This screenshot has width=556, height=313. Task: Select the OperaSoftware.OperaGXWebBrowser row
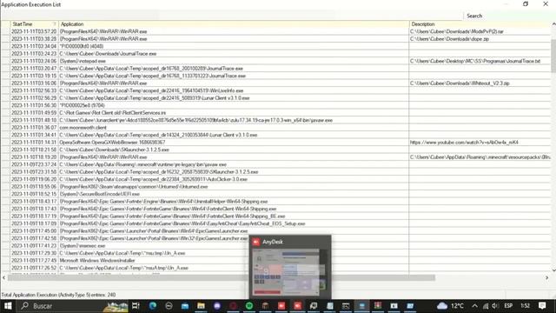(x=276, y=143)
